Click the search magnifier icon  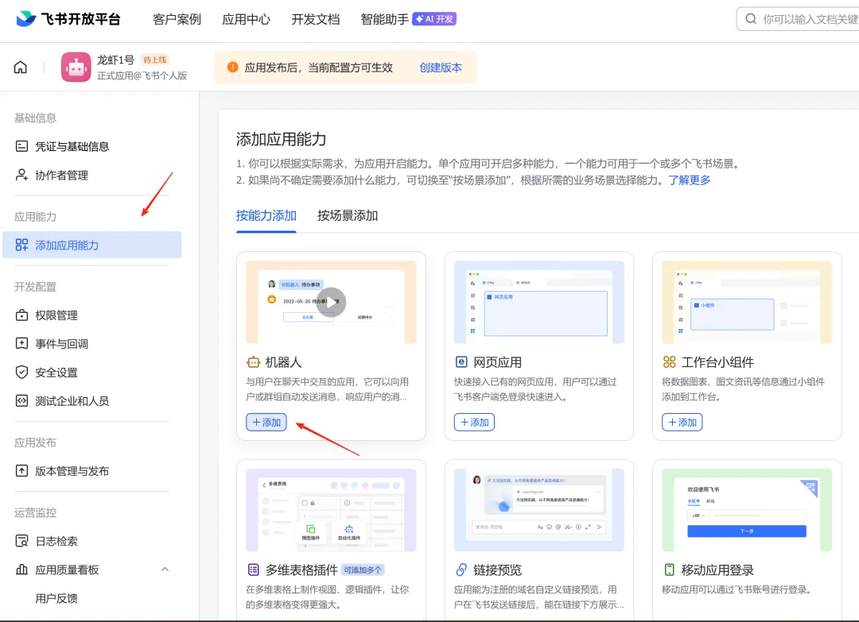click(x=751, y=19)
